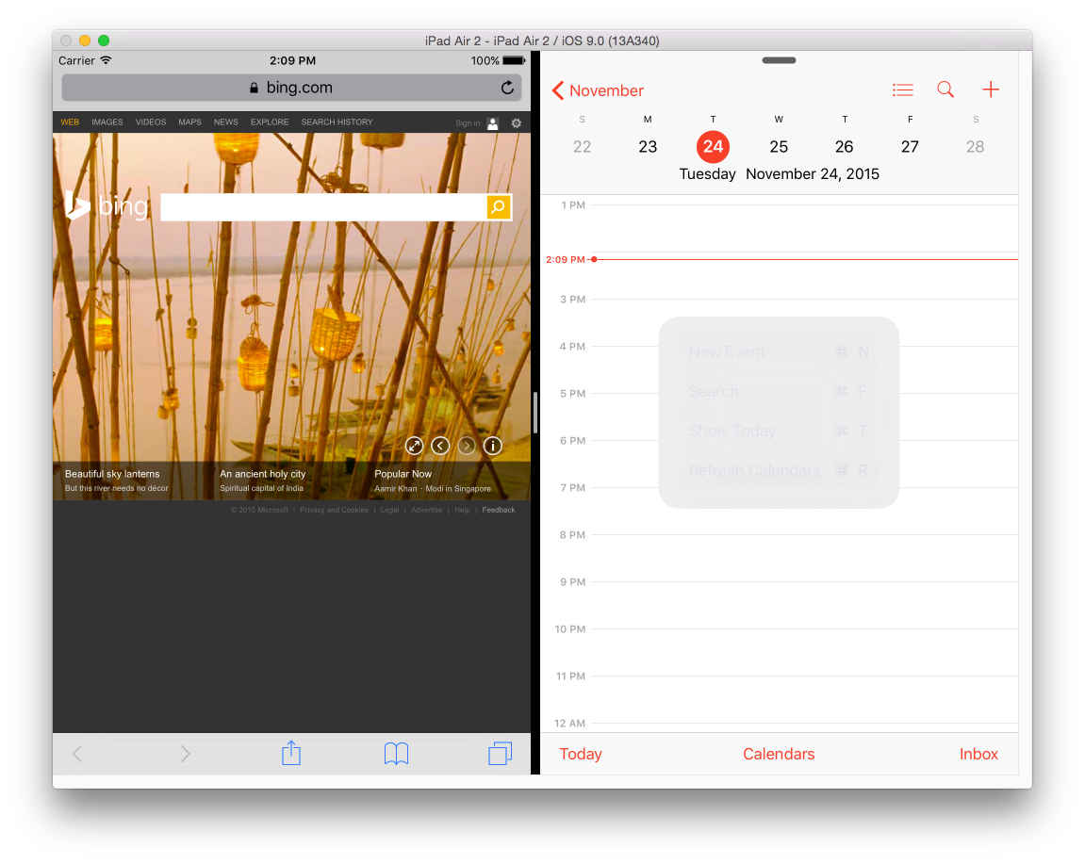This screenshot has width=1085, height=864.
Task: Tap the Today button in Calendar
Action: 581,754
